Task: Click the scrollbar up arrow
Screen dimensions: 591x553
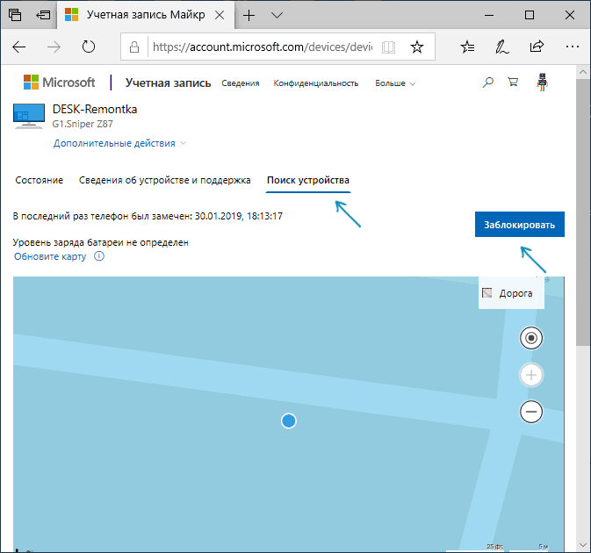Action: pyautogui.click(x=583, y=72)
